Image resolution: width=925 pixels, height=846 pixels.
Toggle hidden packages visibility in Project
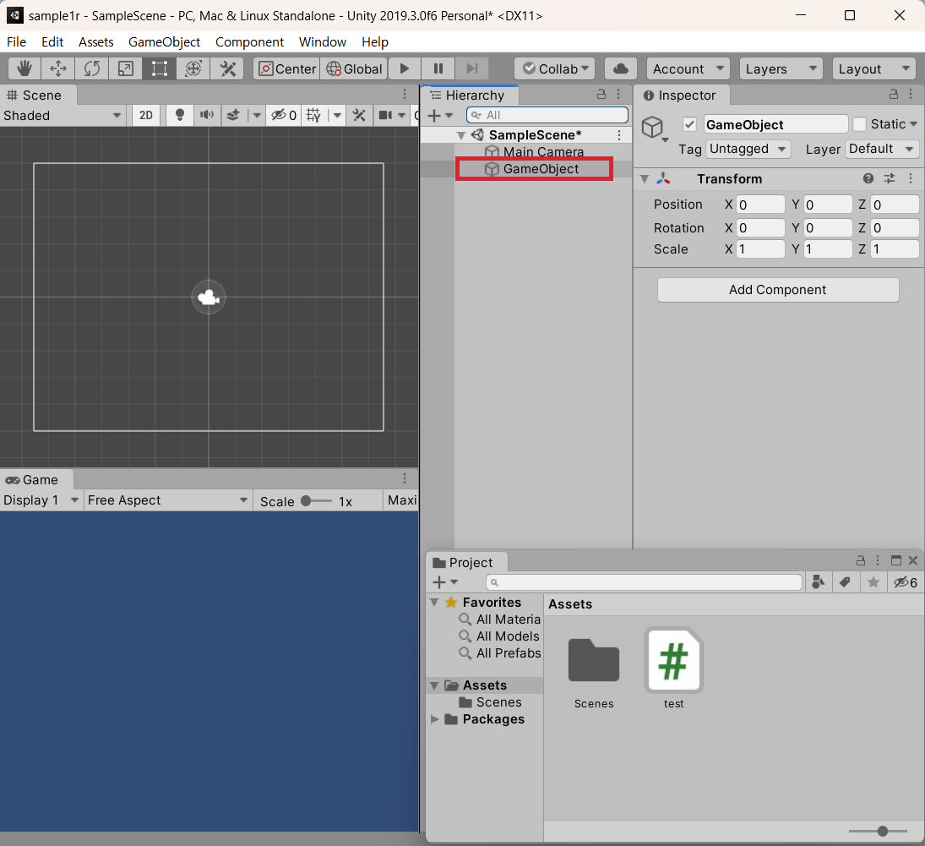point(905,582)
